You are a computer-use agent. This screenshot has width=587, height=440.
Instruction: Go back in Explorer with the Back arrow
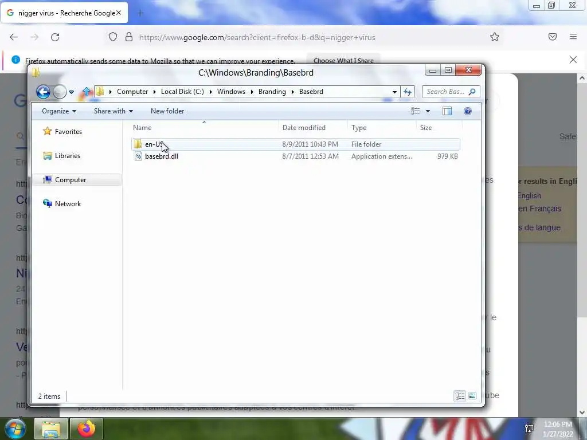[x=43, y=92]
